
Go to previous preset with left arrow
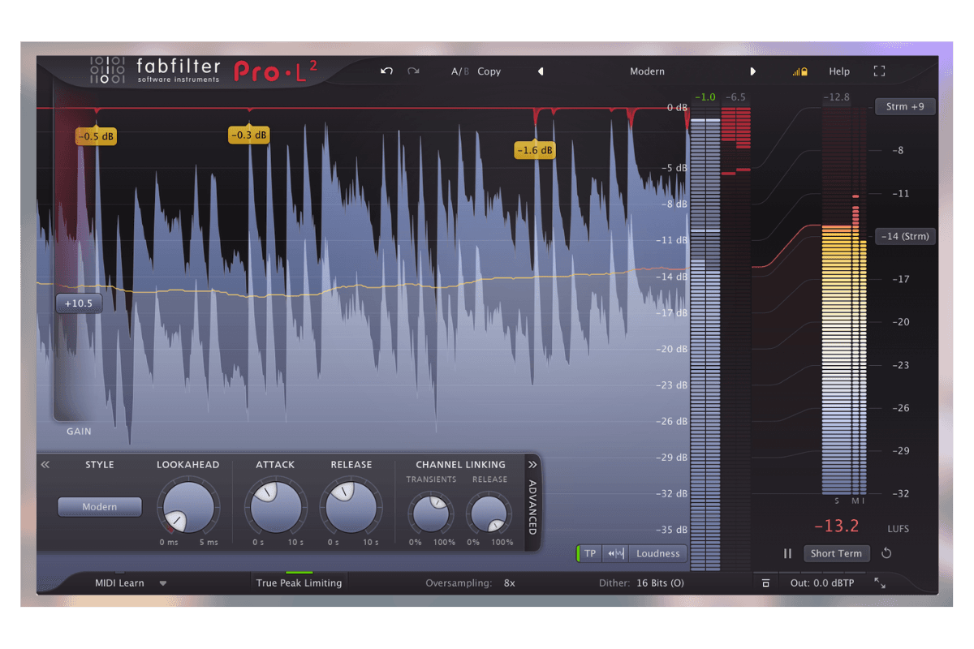point(541,71)
